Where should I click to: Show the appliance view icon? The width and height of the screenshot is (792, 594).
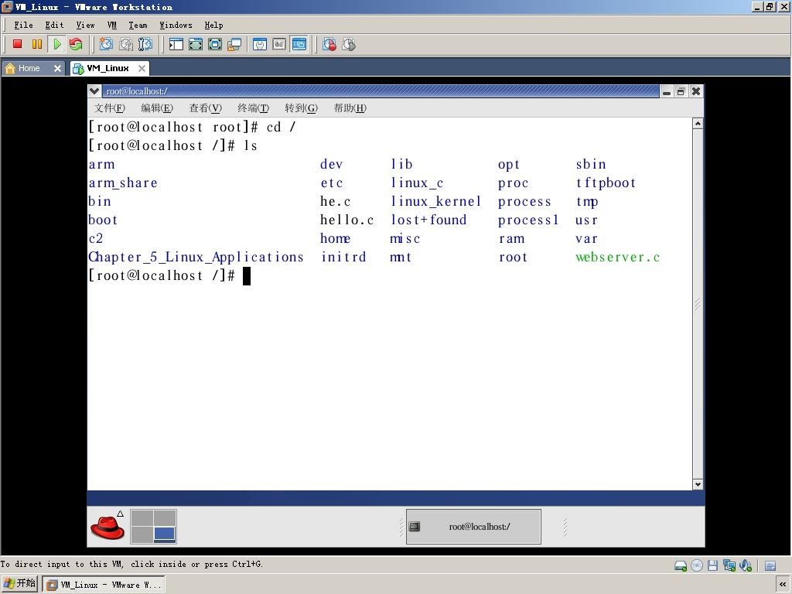(279, 44)
